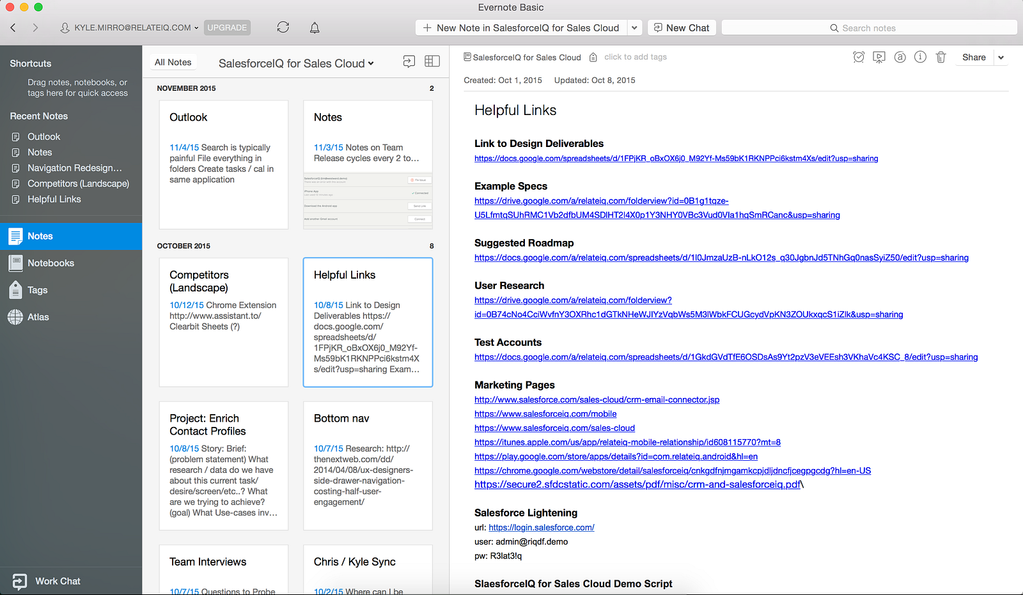Expand the Share options arrow

click(x=1001, y=58)
